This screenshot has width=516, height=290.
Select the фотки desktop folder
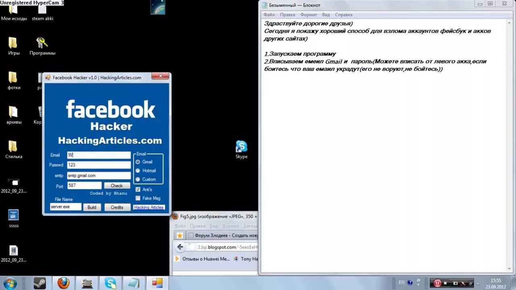(13, 81)
